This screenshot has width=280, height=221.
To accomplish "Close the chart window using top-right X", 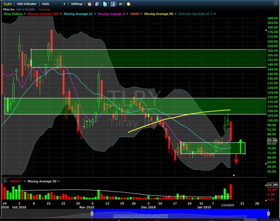I will pos(276,3).
